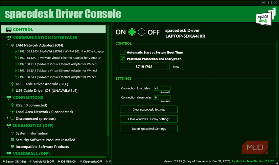Click the antenna icon beside 192.168.65.1

pyautogui.click(x=17, y=71)
